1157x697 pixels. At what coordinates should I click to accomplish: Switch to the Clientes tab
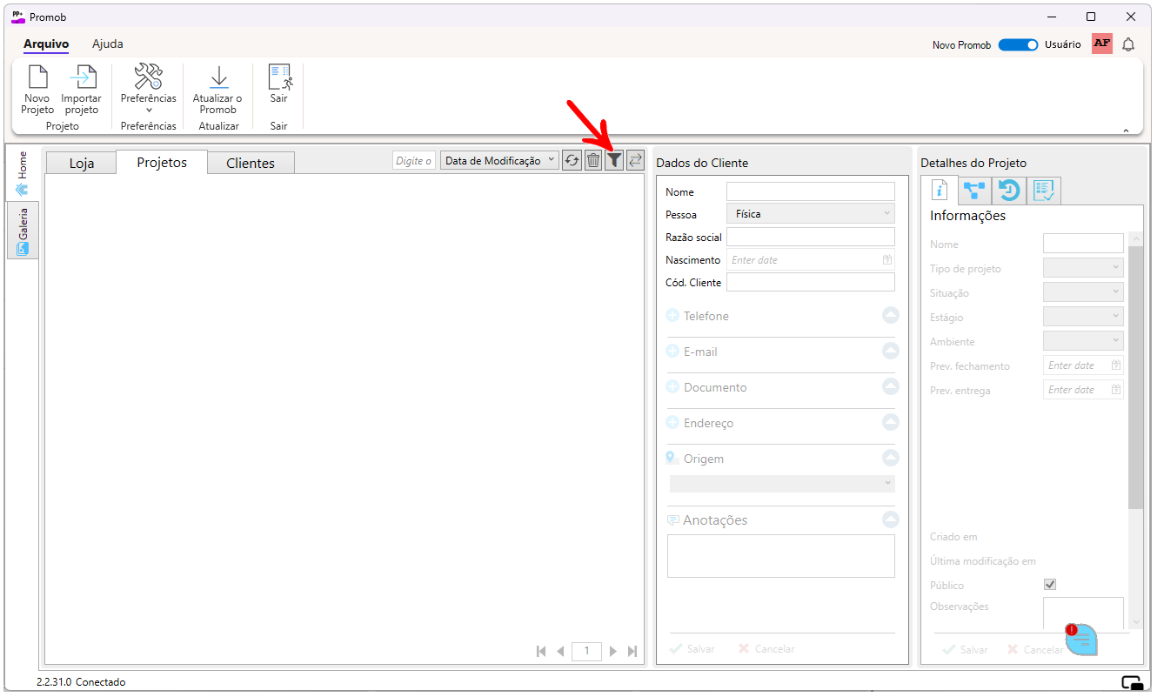pos(251,163)
